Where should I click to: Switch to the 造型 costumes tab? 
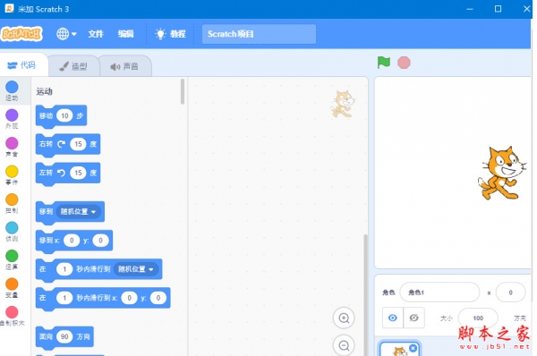(73, 66)
